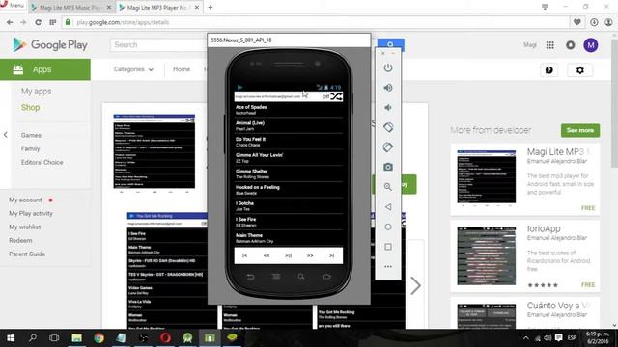618x347 pixels.
Task: Expand the Categories dropdown
Action: (133, 69)
